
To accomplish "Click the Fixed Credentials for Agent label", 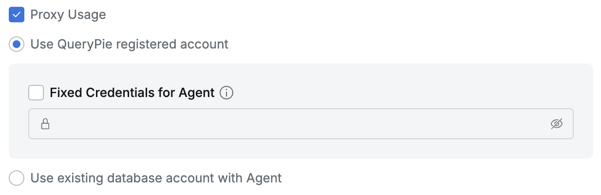I will pyautogui.click(x=132, y=93).
